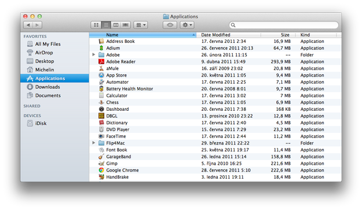This screenshot has height=210, width=362.
Task: Switch to Cover Flow view
Action: point(125,25)
